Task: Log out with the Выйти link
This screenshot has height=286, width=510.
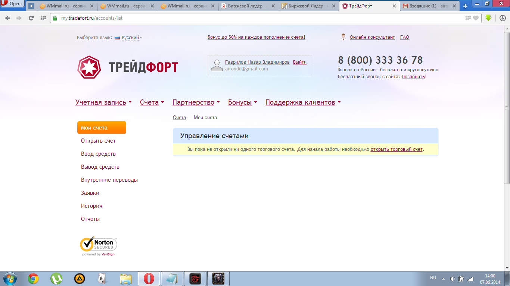Action: point(300,62)
